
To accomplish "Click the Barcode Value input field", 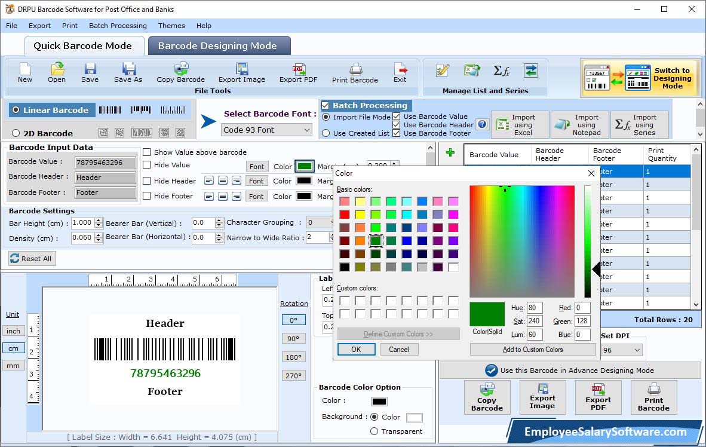I will tap(105, 162).
